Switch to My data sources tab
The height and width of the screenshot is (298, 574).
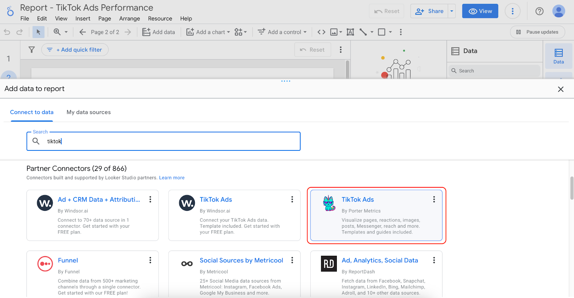(x=89, y=112)
